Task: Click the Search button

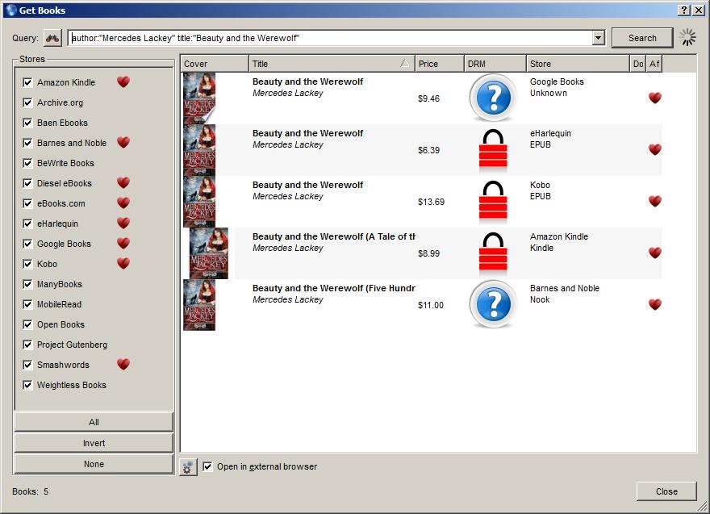Action: pos(642,38)
